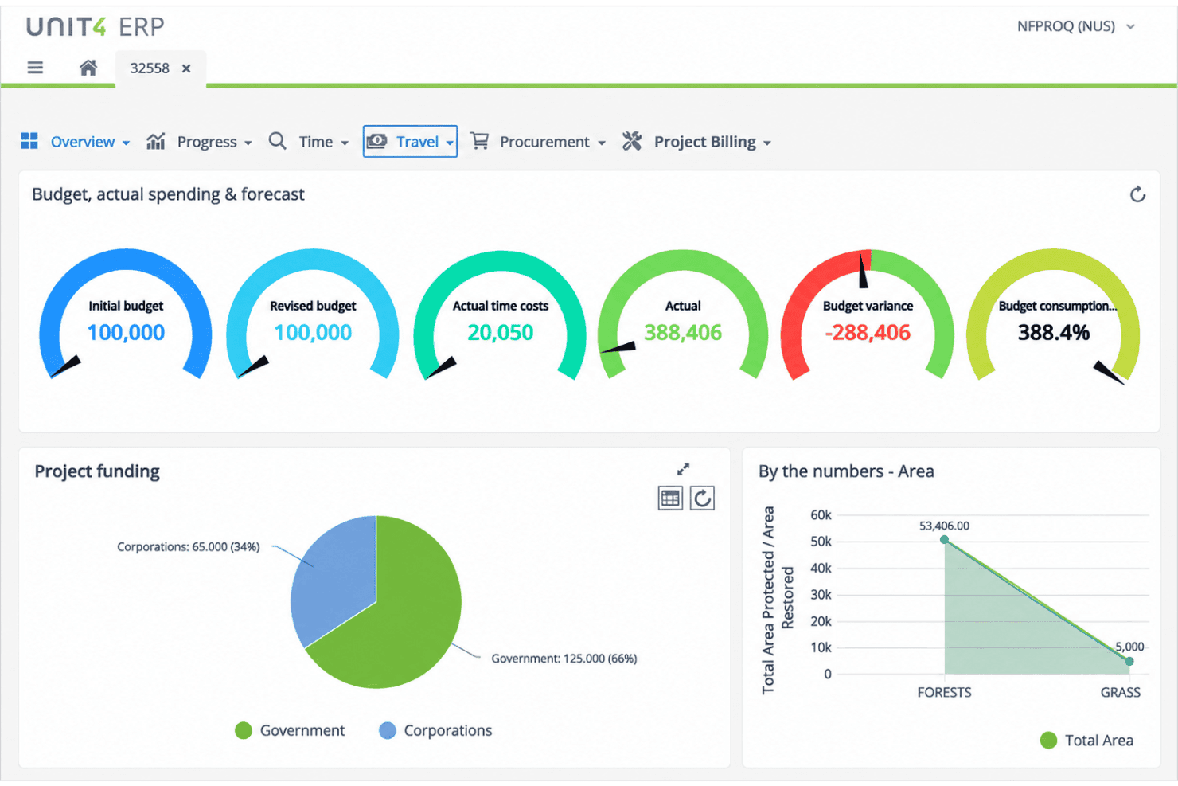The height and width of the screenshot is (786, 1178).
Task: Expand the Project Billing dropdown arrow
Action: coord(767,143)
